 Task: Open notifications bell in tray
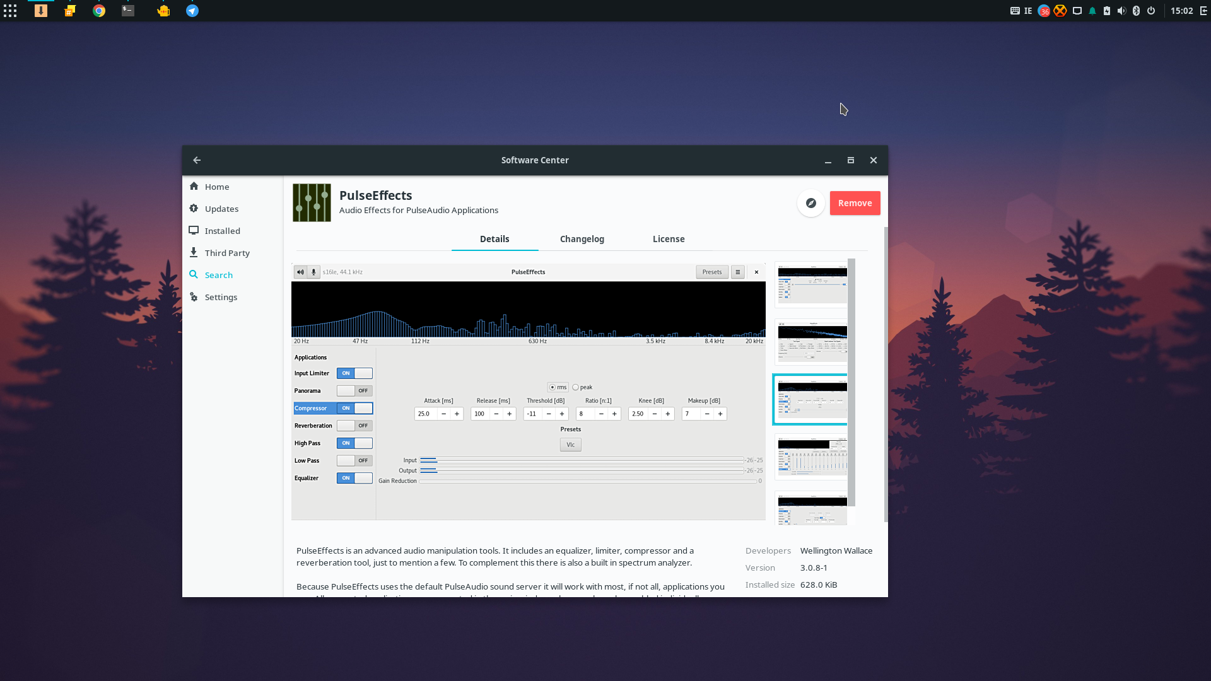[x=1092, y=11]
